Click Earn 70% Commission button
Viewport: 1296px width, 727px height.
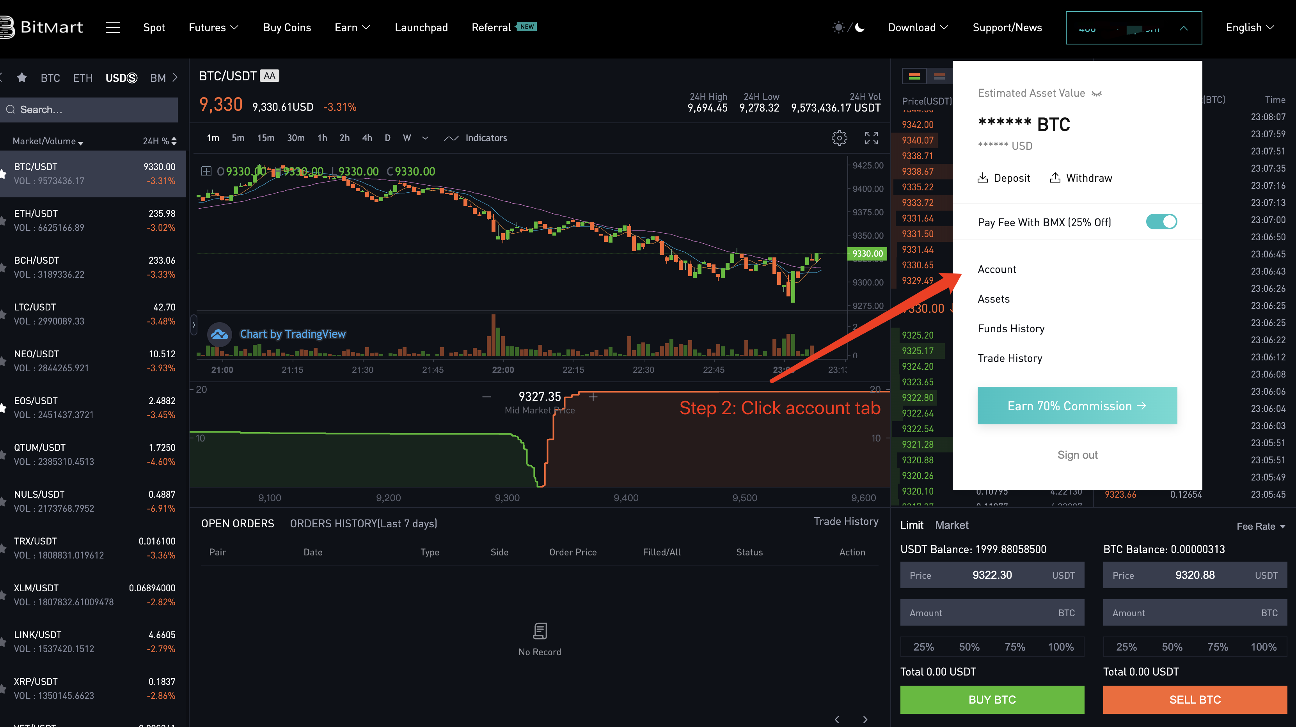(x=1077, y=406)
